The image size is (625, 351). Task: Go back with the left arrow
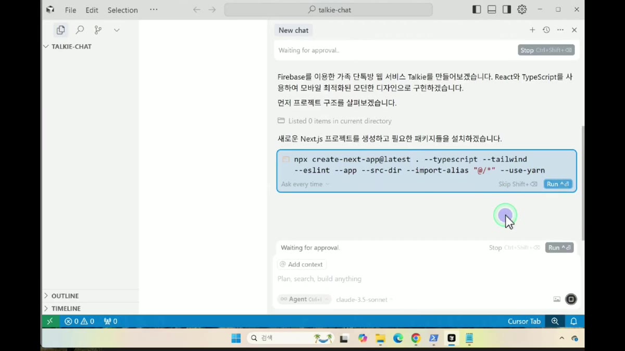(x=196, y=10)
